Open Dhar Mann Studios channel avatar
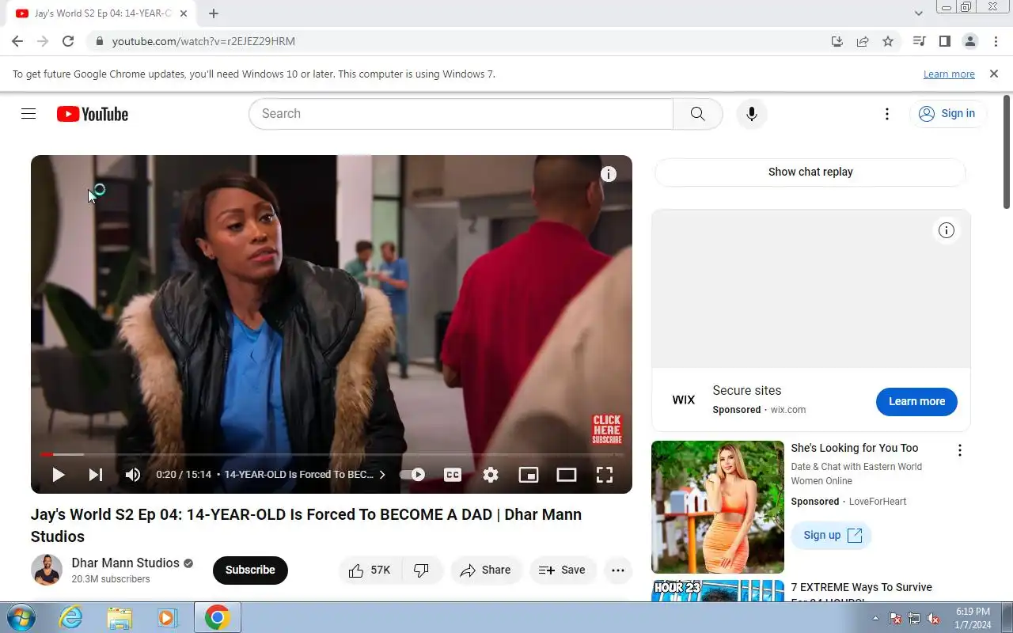1013x633 pixels. tap(47, 570)
